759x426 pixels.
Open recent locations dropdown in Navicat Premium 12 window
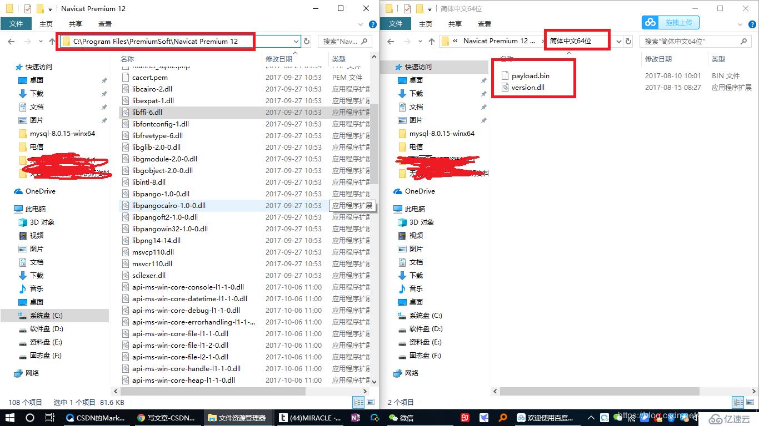(41, 42)
